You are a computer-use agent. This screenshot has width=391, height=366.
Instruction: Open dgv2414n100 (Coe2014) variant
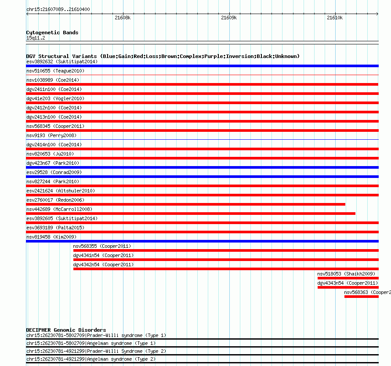(54, 145)
